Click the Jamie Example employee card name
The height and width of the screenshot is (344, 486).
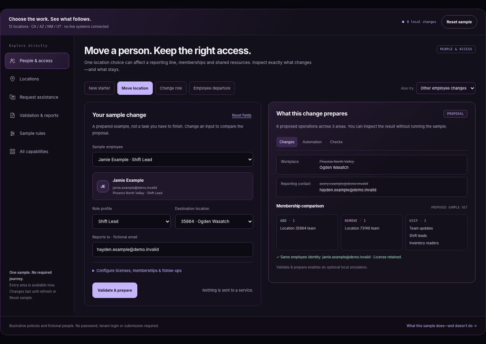click(x=128, y=180)
